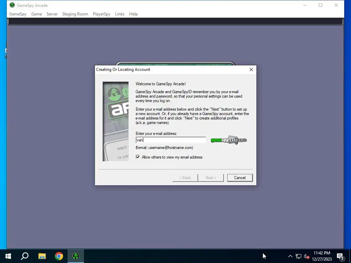The height and width of the screenshot is (263, 351).
Task: Minimize the GameSpy Arcade window
Action: click(305, 5)
